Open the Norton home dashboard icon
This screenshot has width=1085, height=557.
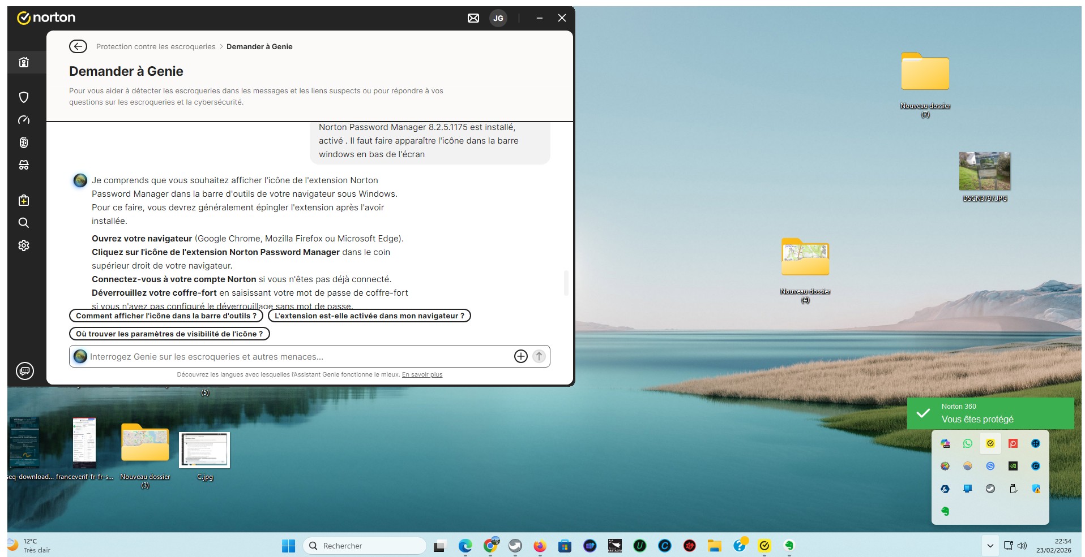click(x=24, y=62)
